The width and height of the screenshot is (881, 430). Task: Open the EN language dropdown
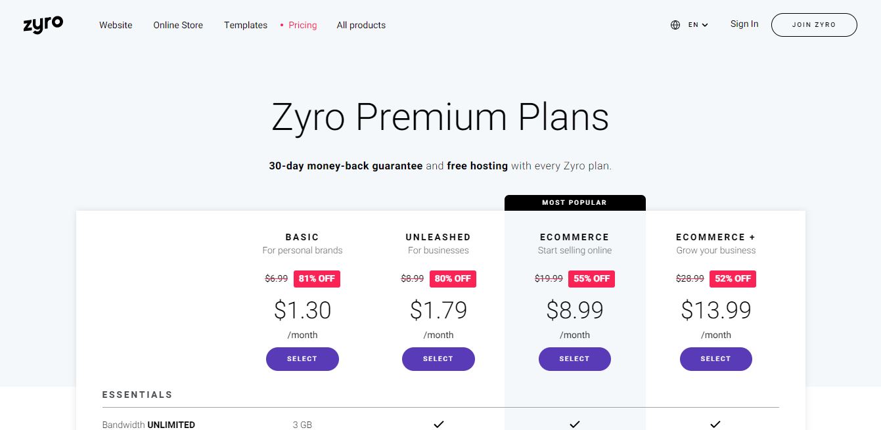[x=697, y=25]
